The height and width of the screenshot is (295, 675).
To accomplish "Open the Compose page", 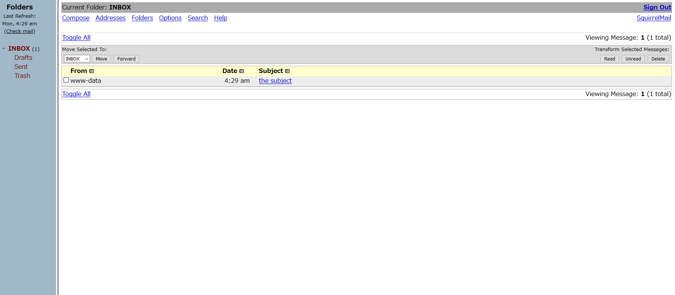I will pos(76,18).
